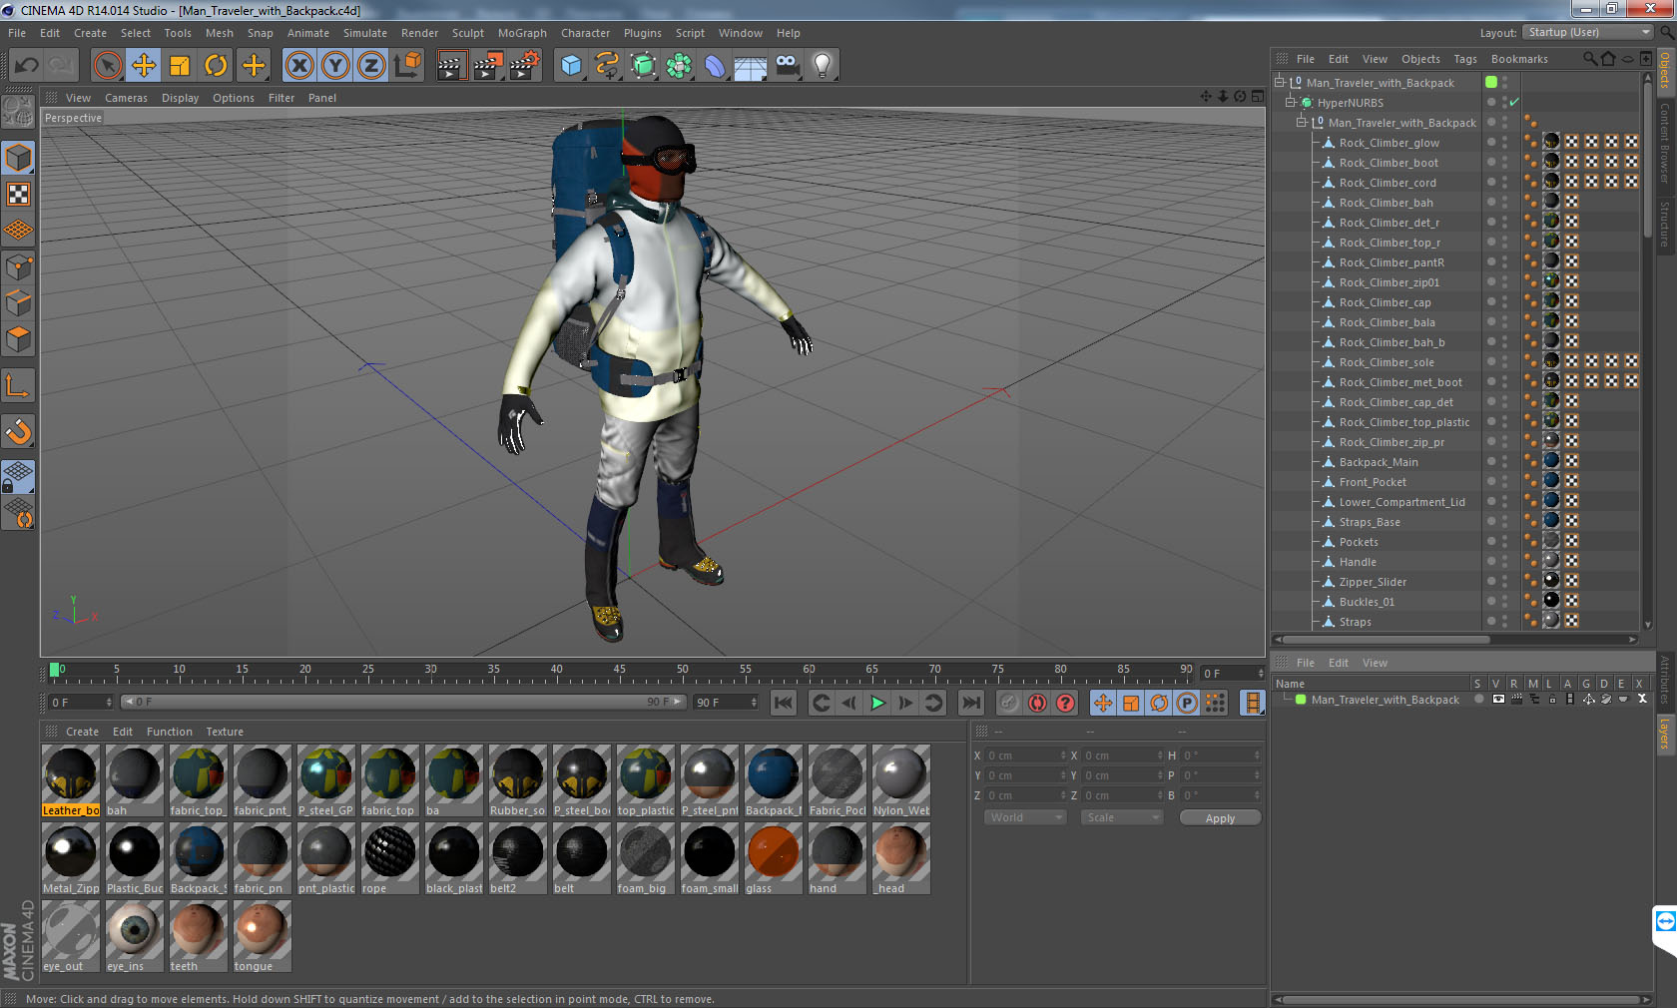Toggle X axis lock
The height and width of the screenshot is (1008, 1677).
(x=299, y=66)
